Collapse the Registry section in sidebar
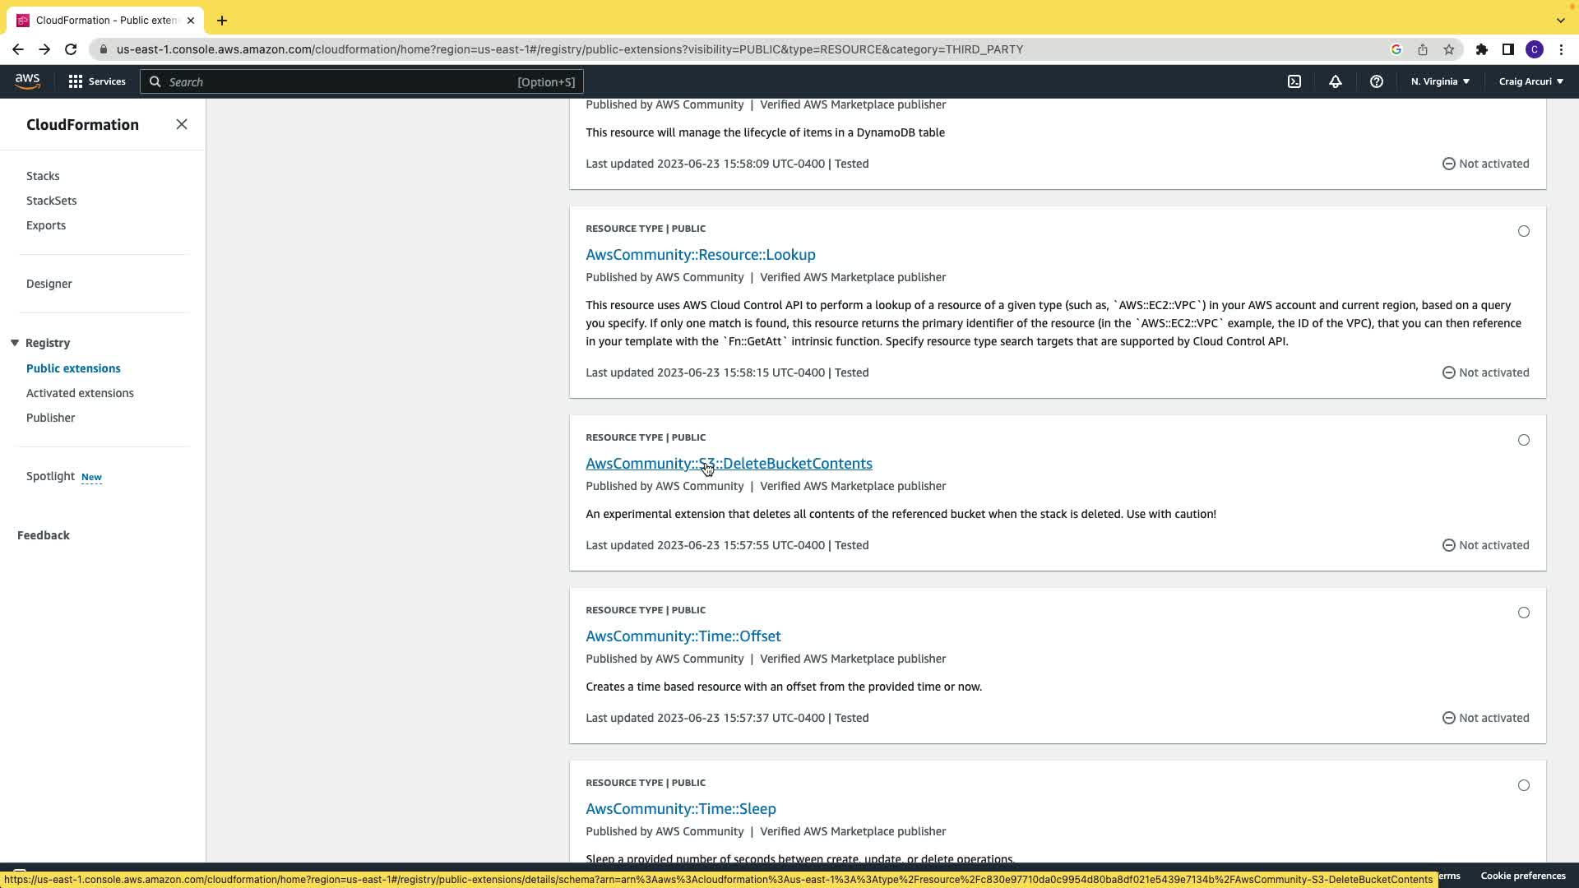The height and width of the screenshot is (888, 1579). [15, 343]
